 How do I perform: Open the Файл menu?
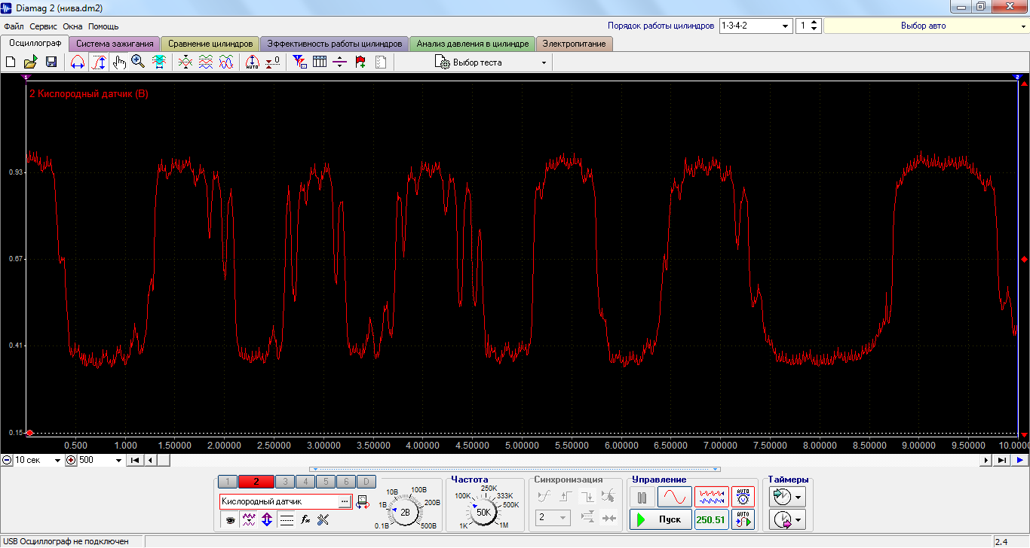(14, 26)
